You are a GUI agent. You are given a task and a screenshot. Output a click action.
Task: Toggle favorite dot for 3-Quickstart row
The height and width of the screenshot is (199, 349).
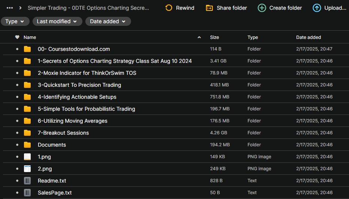[17, 85]
